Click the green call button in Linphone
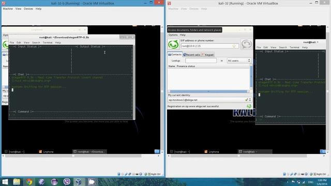Screen dimensions: 331x186 coord(173,44)
